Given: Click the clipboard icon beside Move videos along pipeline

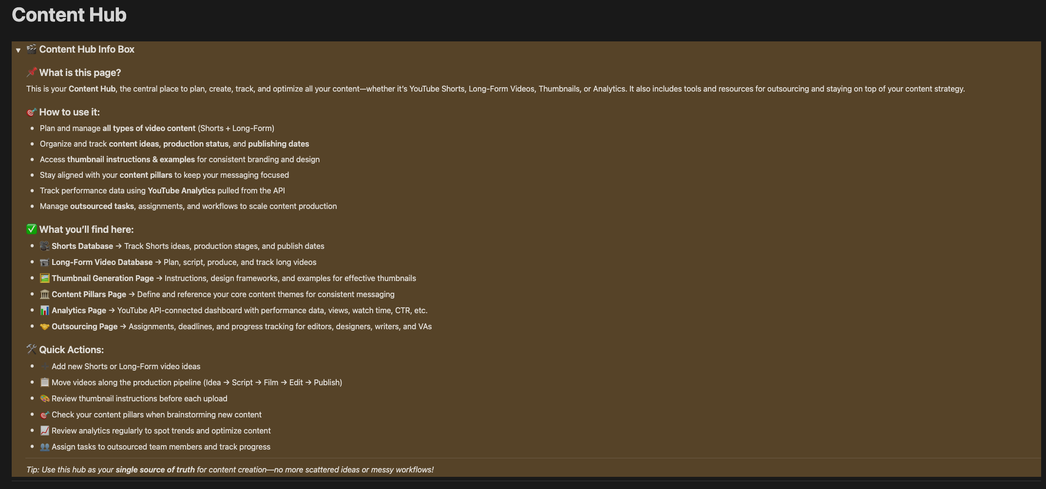Looking at the screenshot, I should pos(45,382).
